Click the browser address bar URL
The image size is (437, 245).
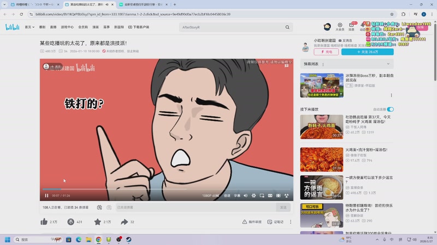click(x=133, y=14)
